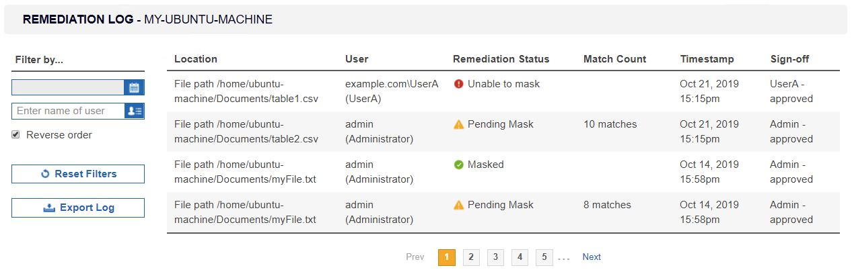Click the Timestamp column header
852x270 pixels.
(x=707, y=59)
